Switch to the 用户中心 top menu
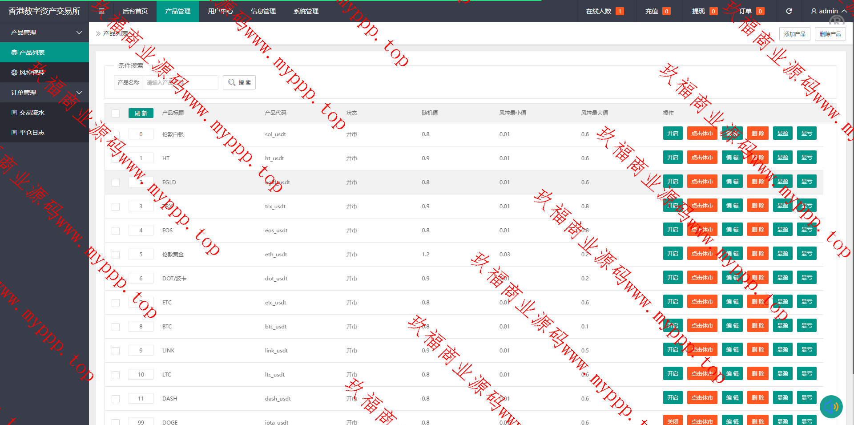Viewport: 854px width, 425px height. (x=220, y=11)
